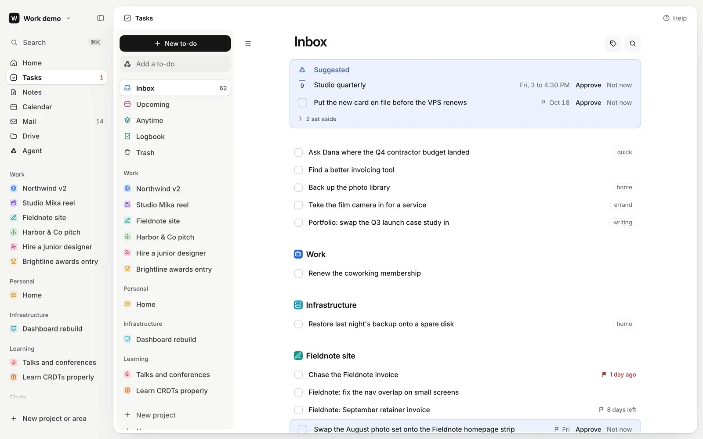Expand the 2 set aside suggestions
This screenshot has height=439, width=703.
tap(317, 119)
